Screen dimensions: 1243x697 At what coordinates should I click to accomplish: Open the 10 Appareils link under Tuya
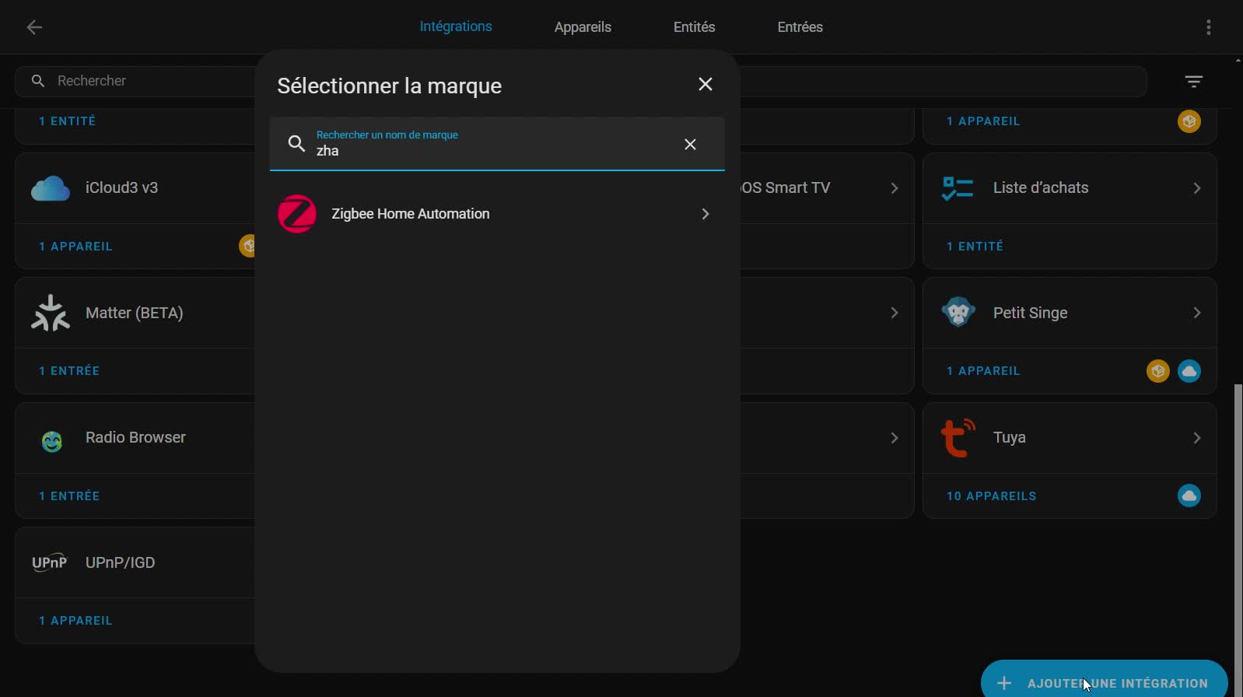pyautogui.click(x=991, y=496)
